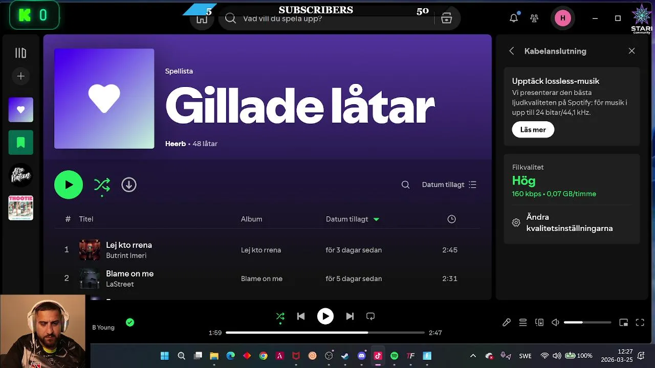Click the 'Läs mer' button

tap(533, 129)
